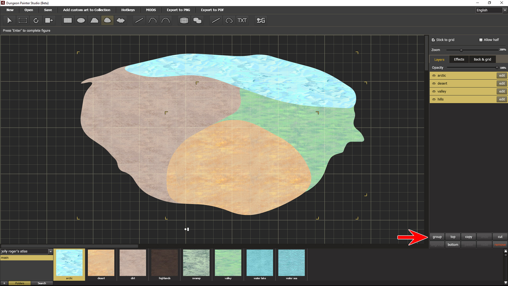The width and height of the screenshot is (508, 286).
Task: Click the dungeon generator icon
Action: [261, 20]
